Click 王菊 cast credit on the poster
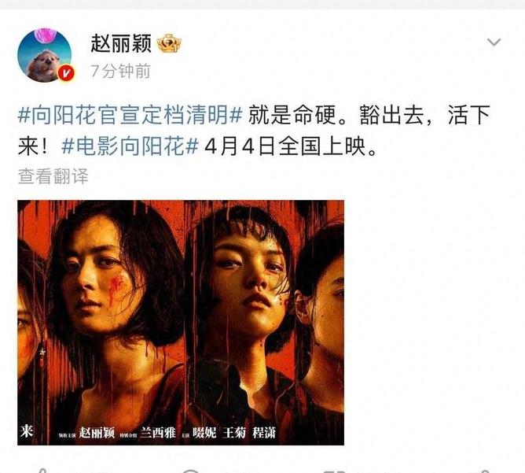Image resolution: width=525 pixels, height=473 pixels. pos(234,433)
